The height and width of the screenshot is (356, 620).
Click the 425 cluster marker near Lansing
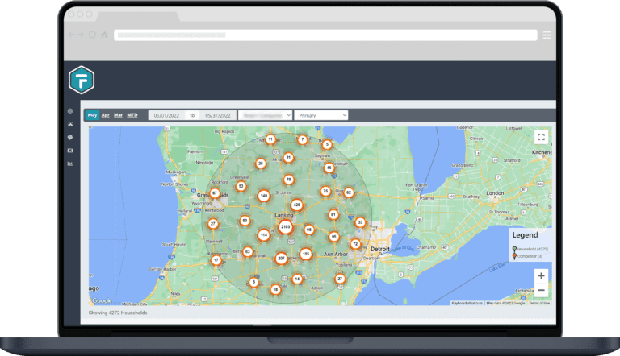tap(297, 205)
